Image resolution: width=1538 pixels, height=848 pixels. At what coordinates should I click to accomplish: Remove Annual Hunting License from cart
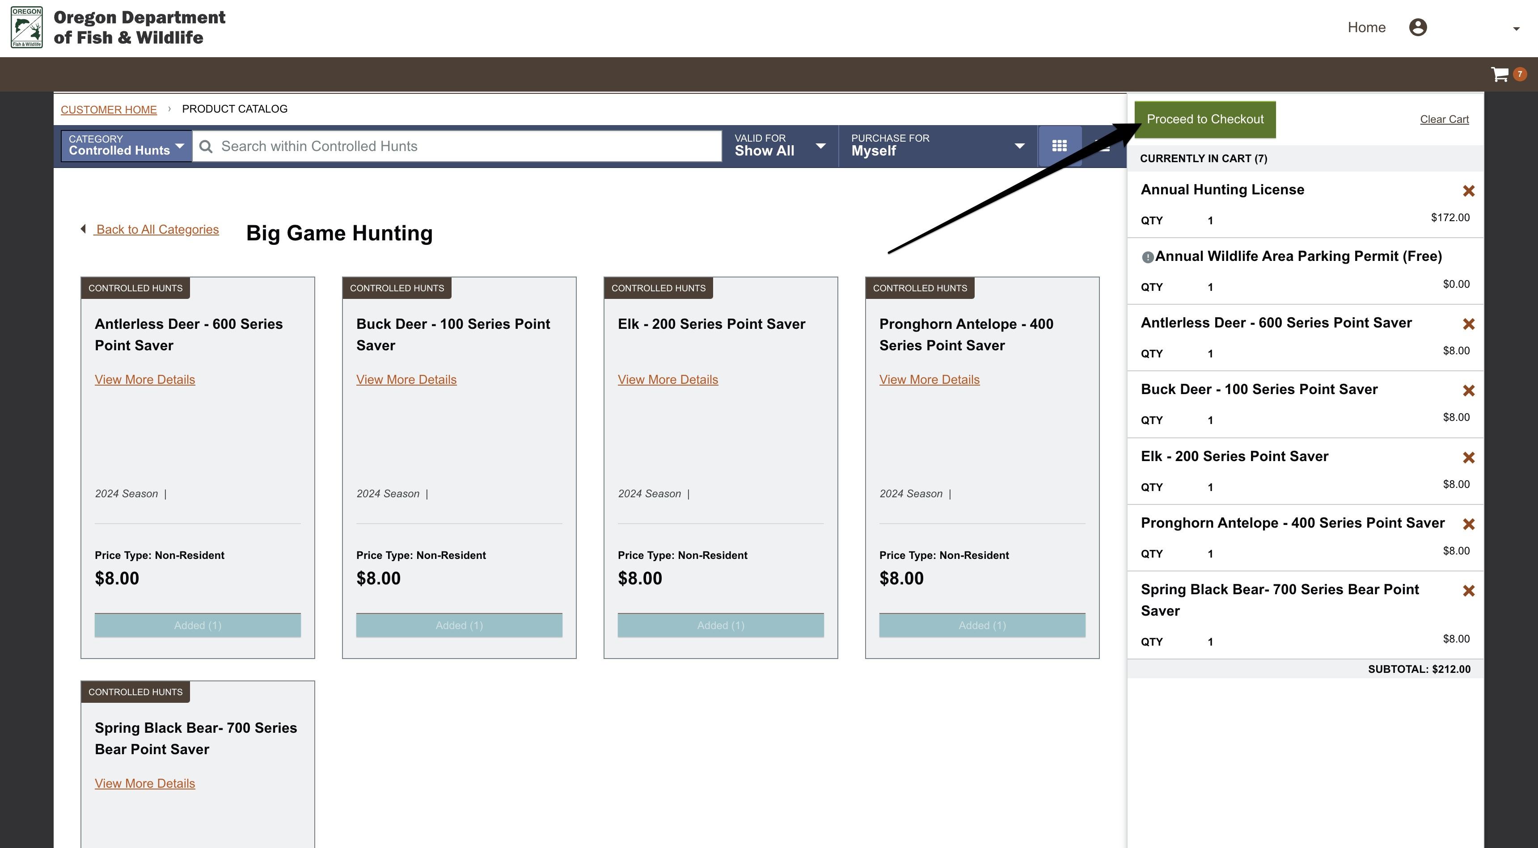pyautogui.click(x=1469, y=191)
